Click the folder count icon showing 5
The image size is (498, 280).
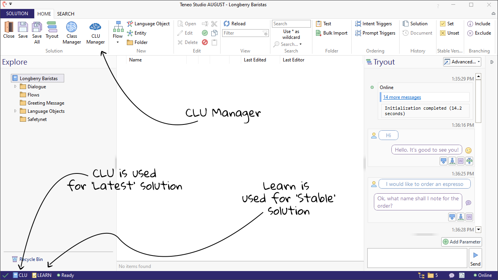click(x=431, y=275)
